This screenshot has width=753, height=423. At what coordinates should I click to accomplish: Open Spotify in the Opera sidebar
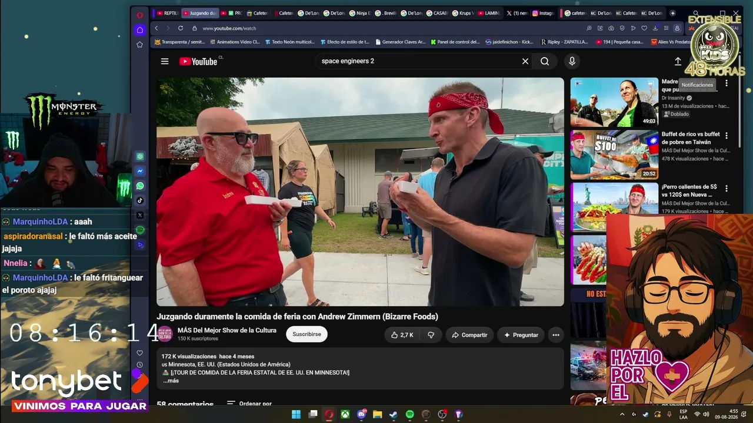tap(140, 230)
